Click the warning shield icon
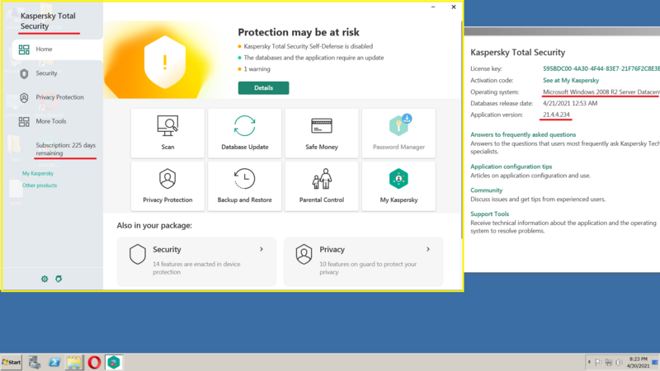The height and width of the screenshot is (371, 660). point(165,63)
